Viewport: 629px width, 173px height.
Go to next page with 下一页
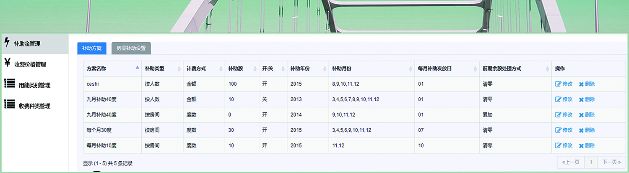click(611, 162)
